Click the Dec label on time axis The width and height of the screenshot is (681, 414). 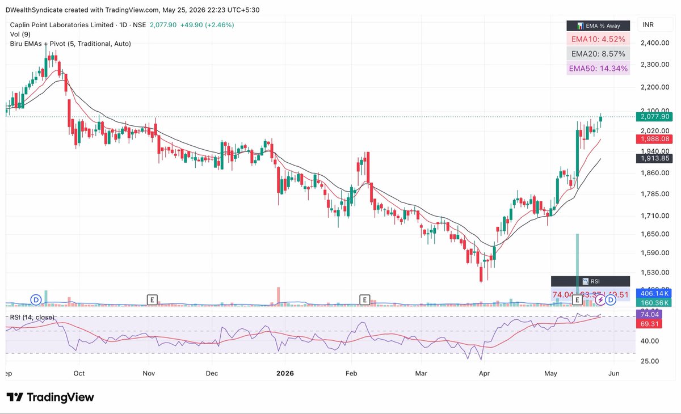coord(212,373)
